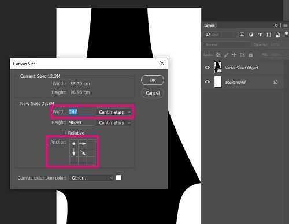Switch to the Layers tab
Viewport: 289px width, 224px height.
[x=209, y=25]
